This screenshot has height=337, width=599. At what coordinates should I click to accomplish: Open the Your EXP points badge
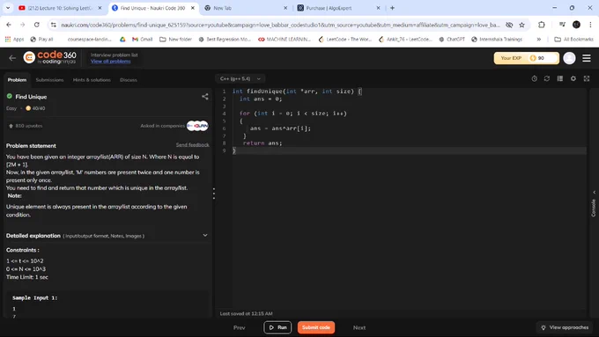tap(526, 58)
